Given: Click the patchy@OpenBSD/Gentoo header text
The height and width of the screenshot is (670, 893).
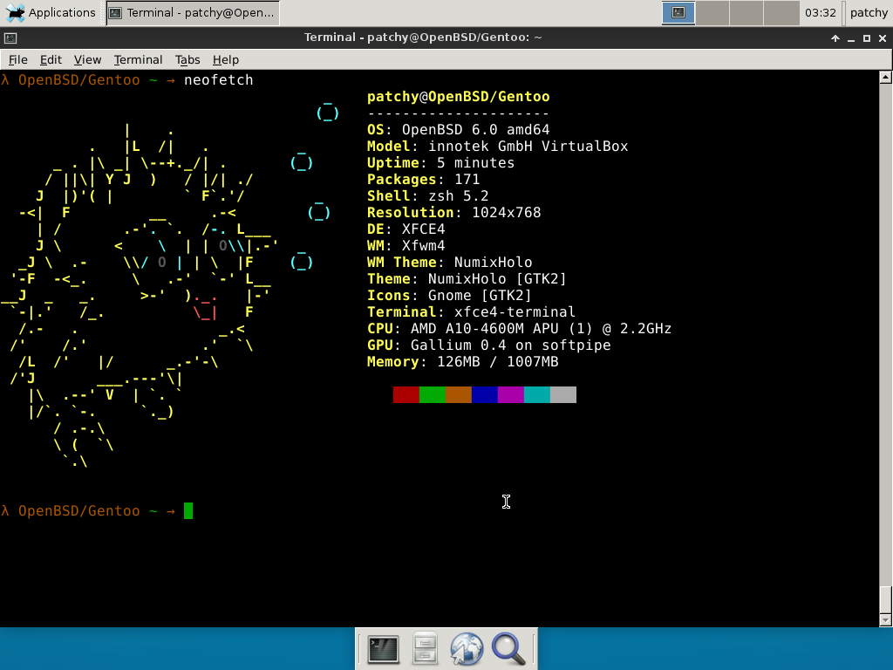Looking at the screenshot, I should pos(459,97).
